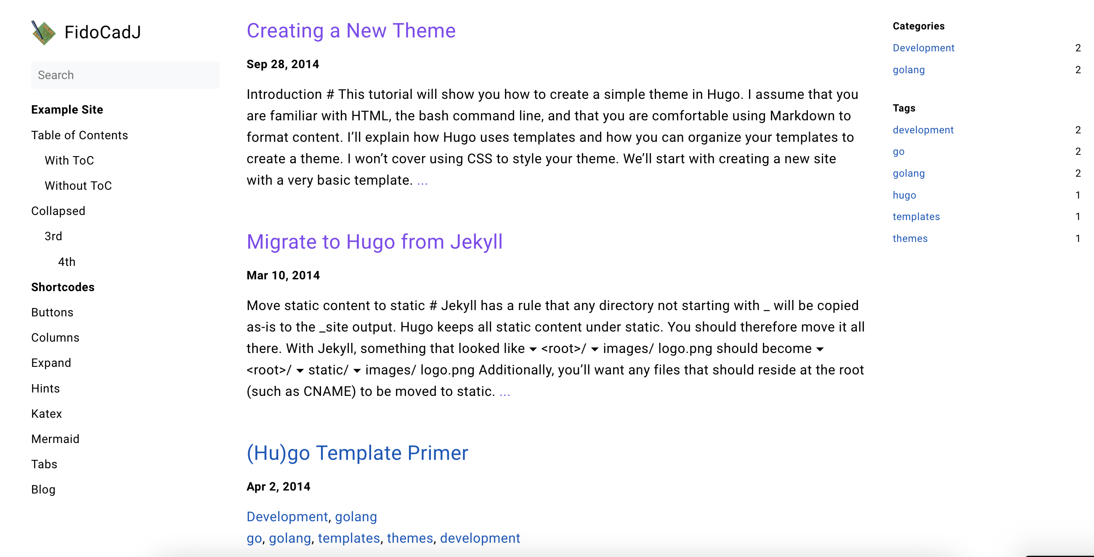Open the Without ToC page
The height and width of the screenshot is (557, 1094).
(x=78, y=186)
